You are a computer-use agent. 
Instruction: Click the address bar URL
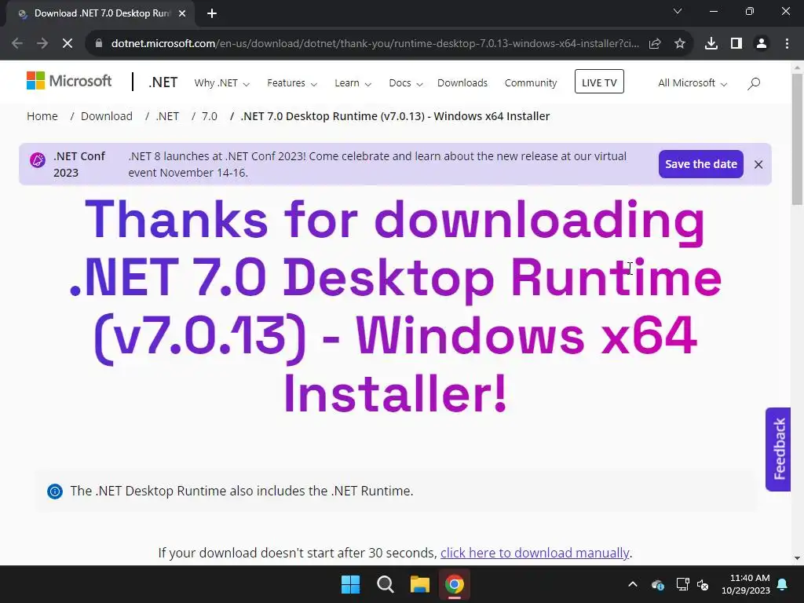[x=375, y=44]
